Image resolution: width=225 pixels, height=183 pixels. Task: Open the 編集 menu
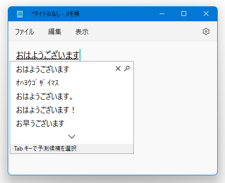[55, 32]
